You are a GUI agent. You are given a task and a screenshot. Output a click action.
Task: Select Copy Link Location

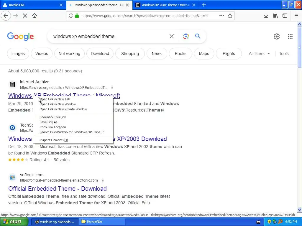73,127
